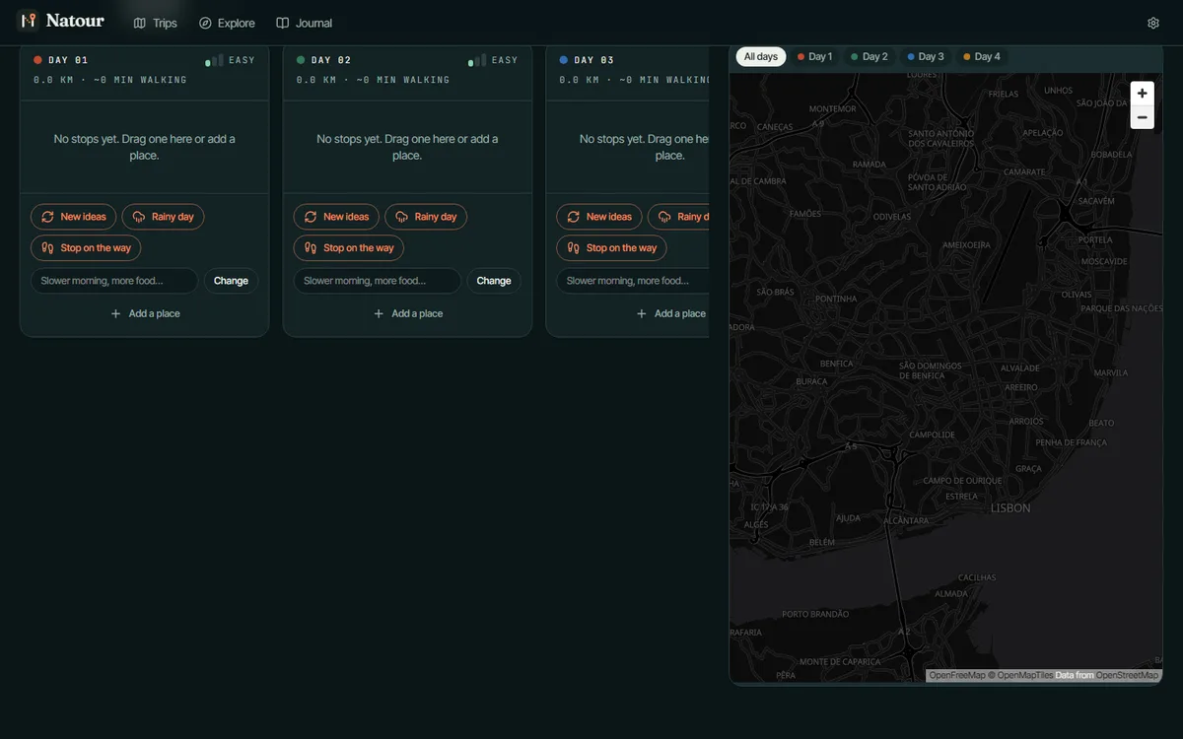The width and height of the screenshot is (1183, 739).
Task: Click Change in the Day 02 card
Action: pyautogui.click(x=494, y=281)
